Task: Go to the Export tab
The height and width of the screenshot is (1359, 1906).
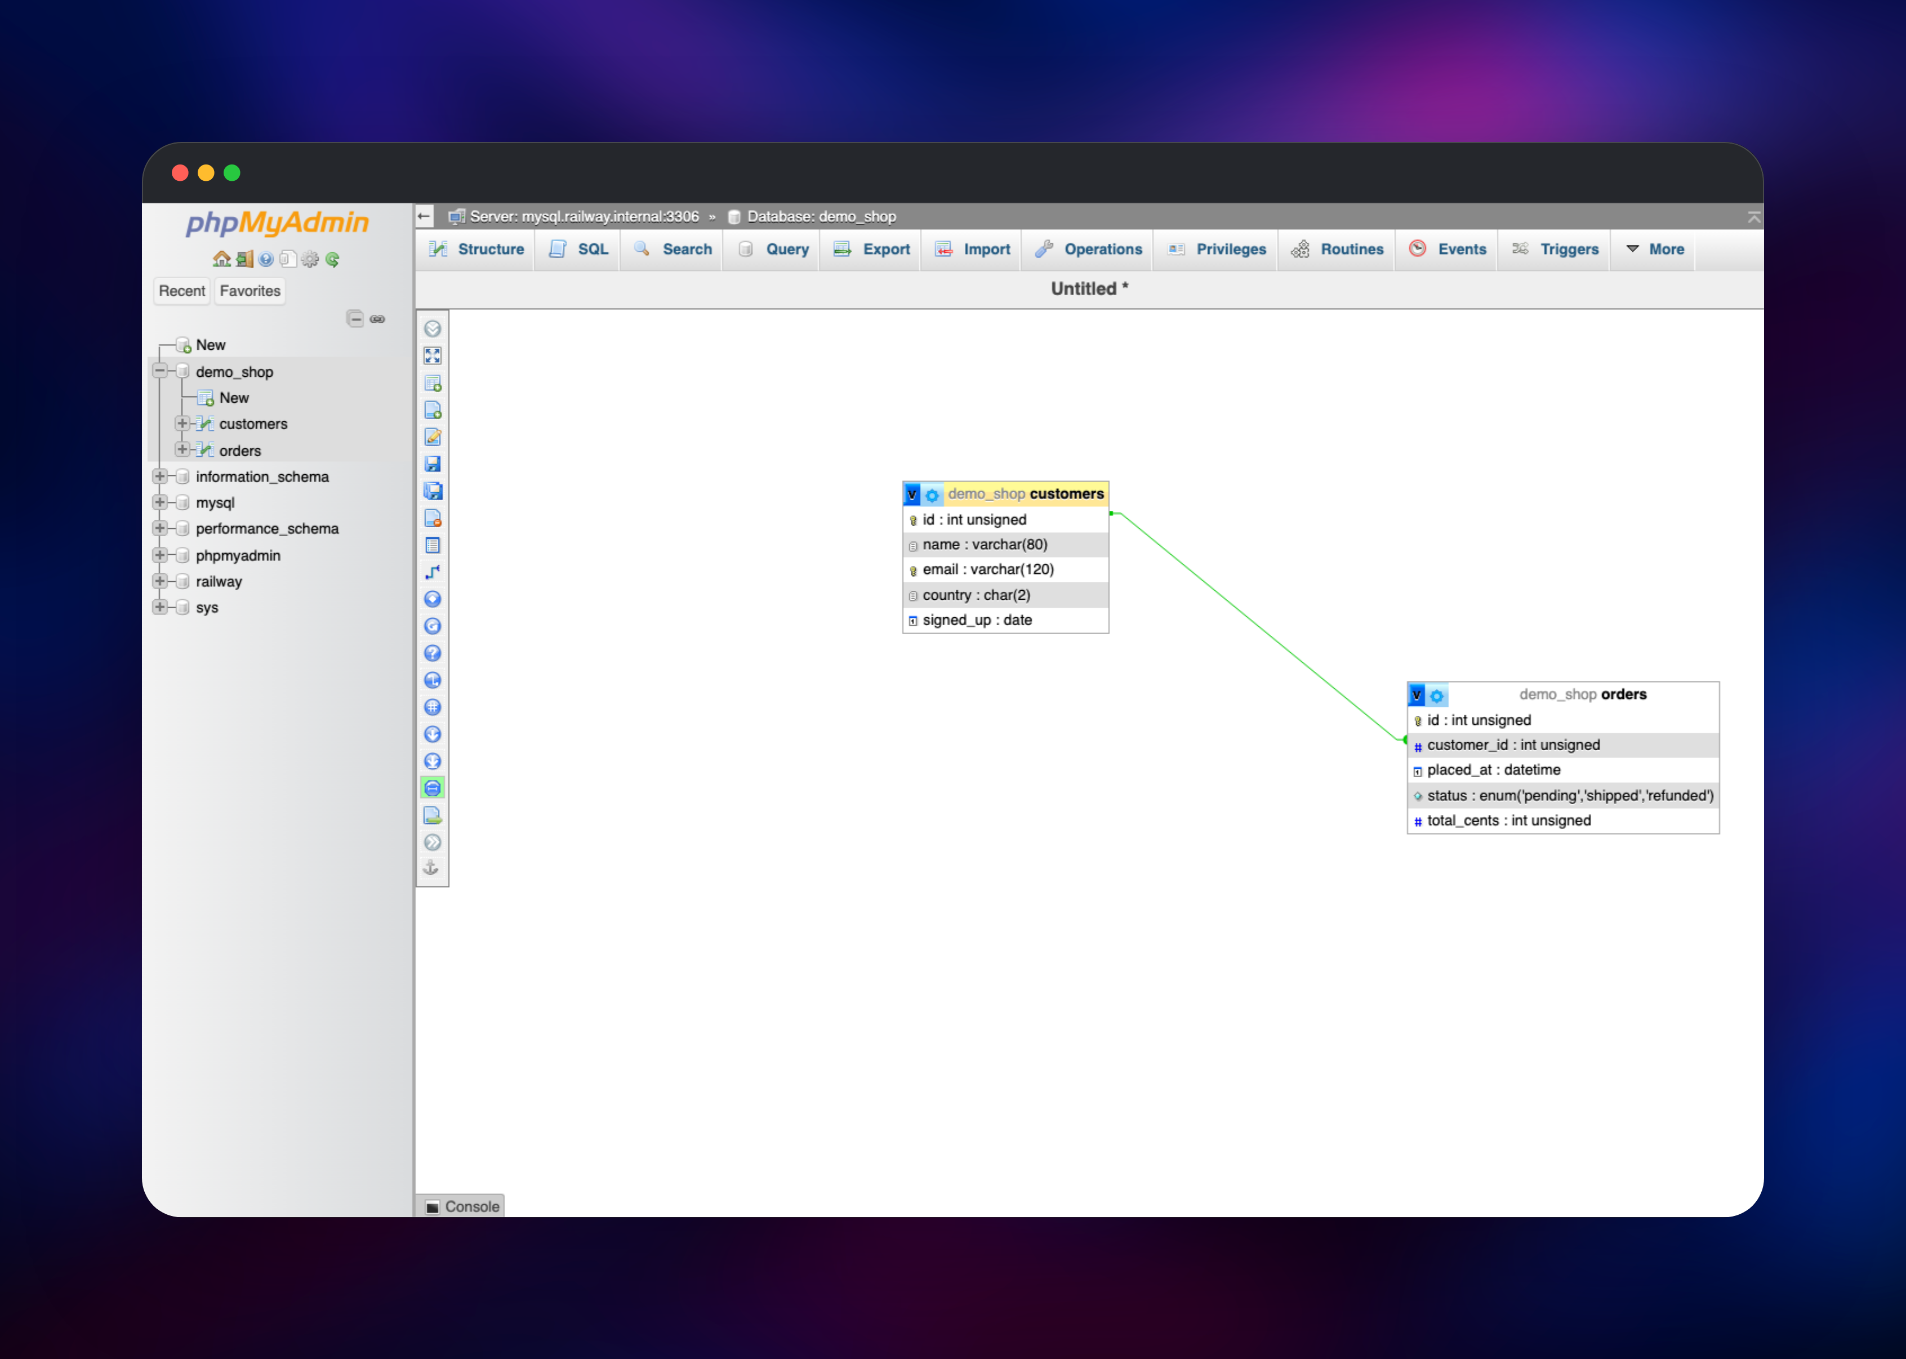Action: point(871,249)
